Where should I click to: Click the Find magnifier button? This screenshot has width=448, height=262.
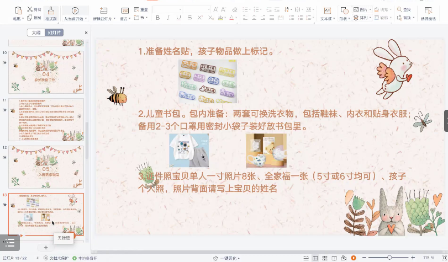click(x=404, y=9)
